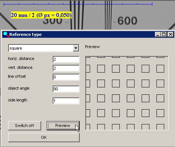Click the yellow 20 mm scale label
Viewport: 175px width, 147px height.
[41, 15]
